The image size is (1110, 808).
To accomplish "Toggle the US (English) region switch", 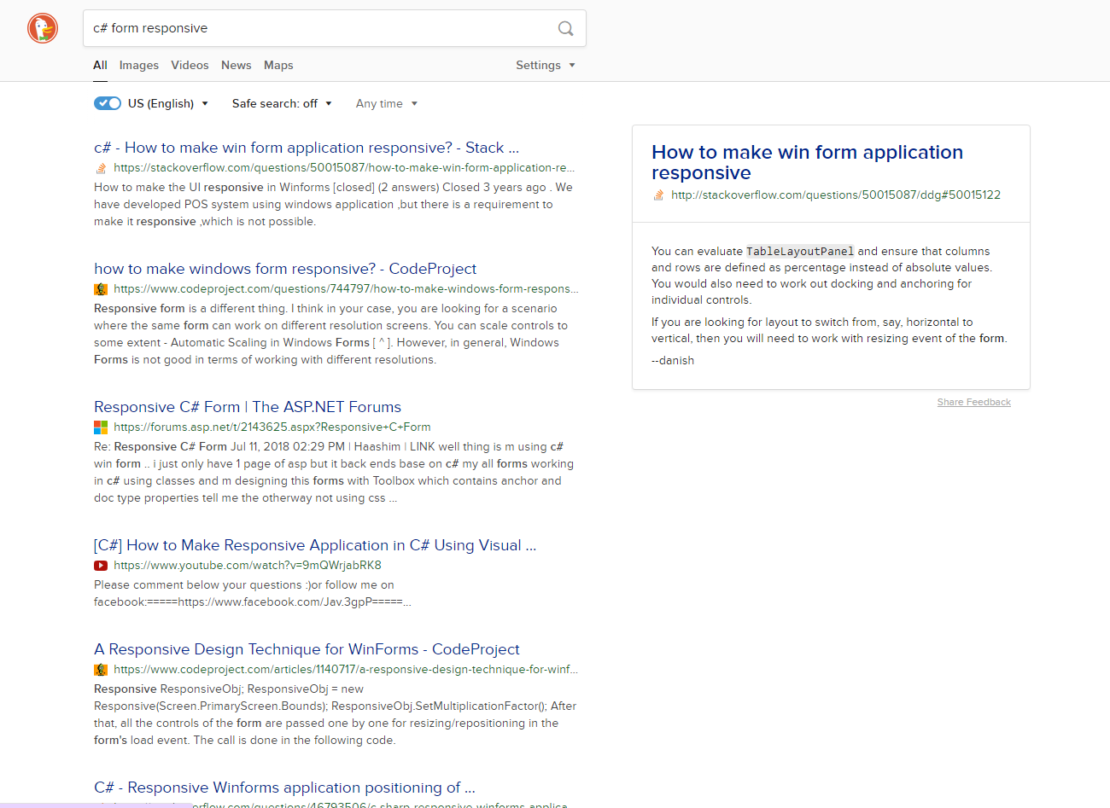I will 108,103.
